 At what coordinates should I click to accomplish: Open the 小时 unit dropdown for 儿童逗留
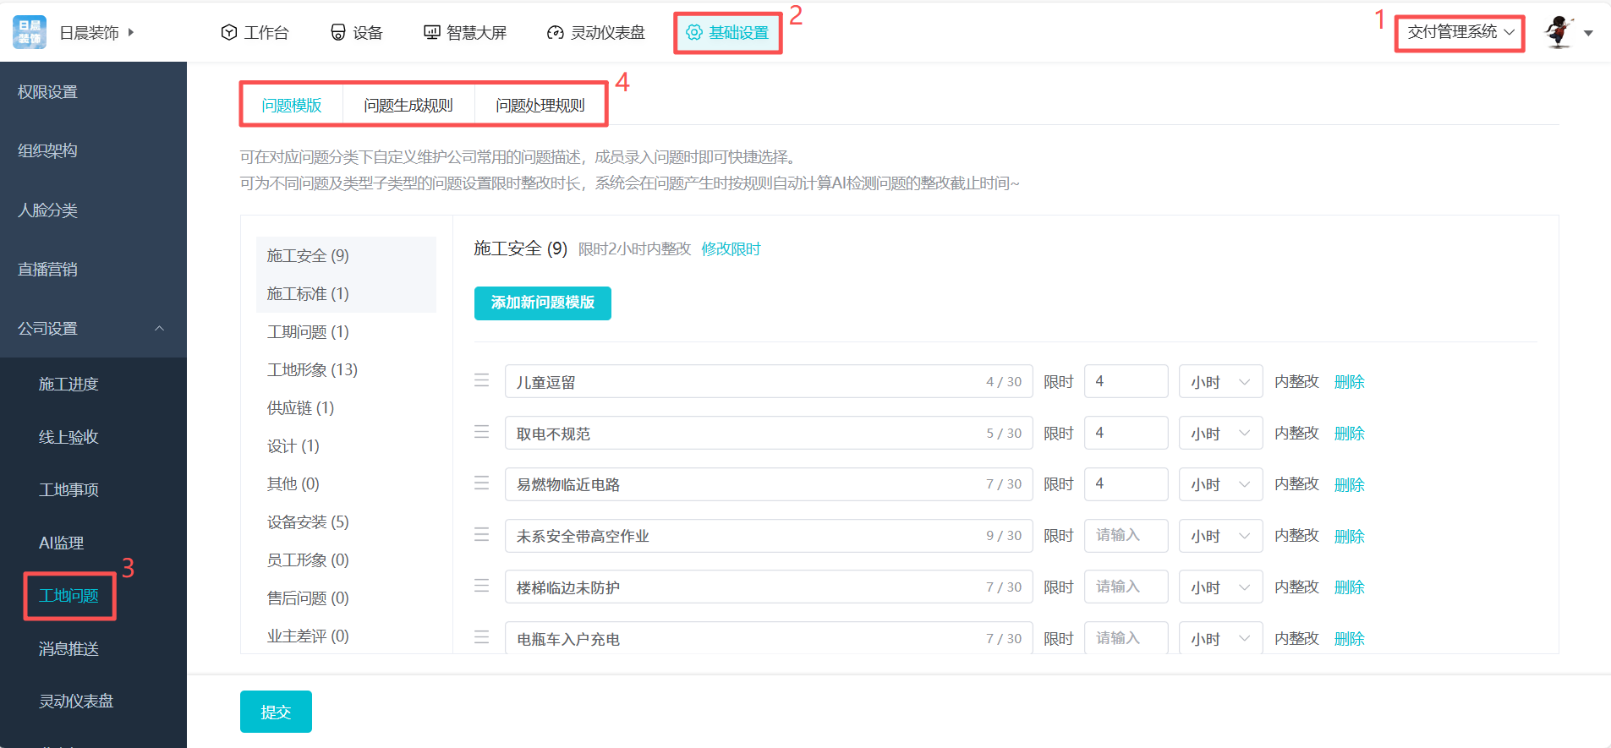pos(1220,382)
